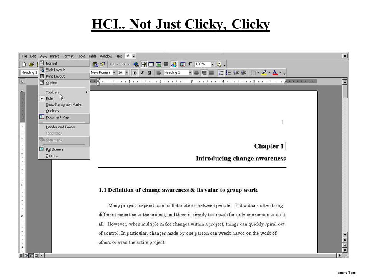This screenshot has width=369, height=277.
Task: Click the Center alignment toolbar icon
Action: (x=196, y=73)
